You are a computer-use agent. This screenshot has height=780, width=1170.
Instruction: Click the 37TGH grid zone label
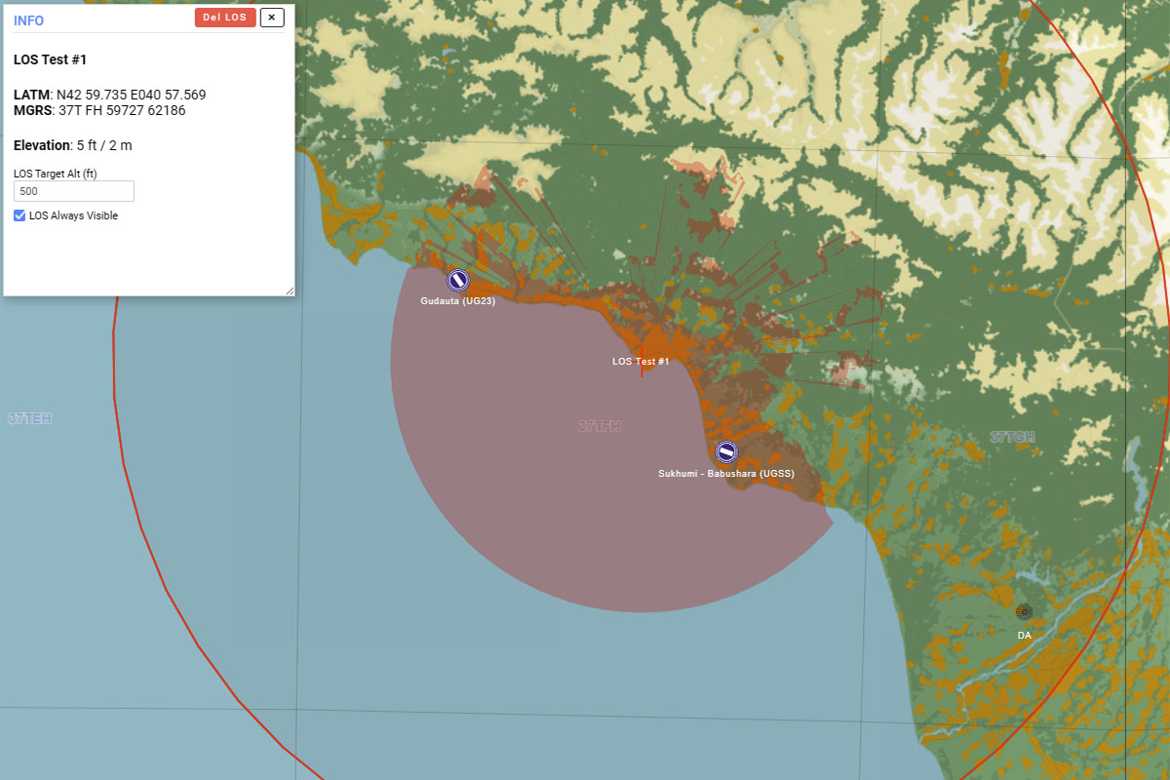1012,436
